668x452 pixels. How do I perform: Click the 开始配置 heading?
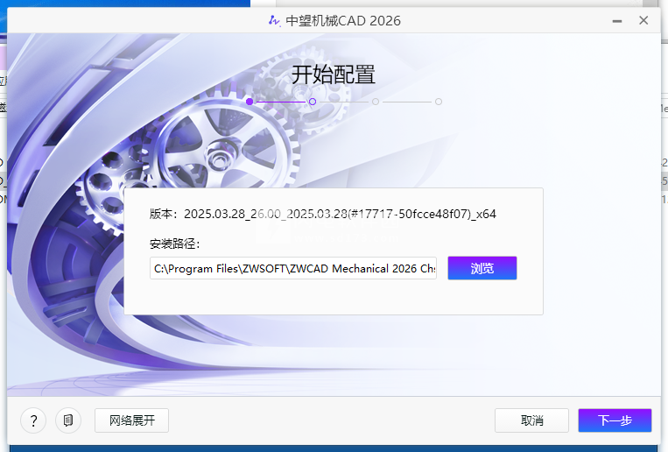click(x=334, y=74)
